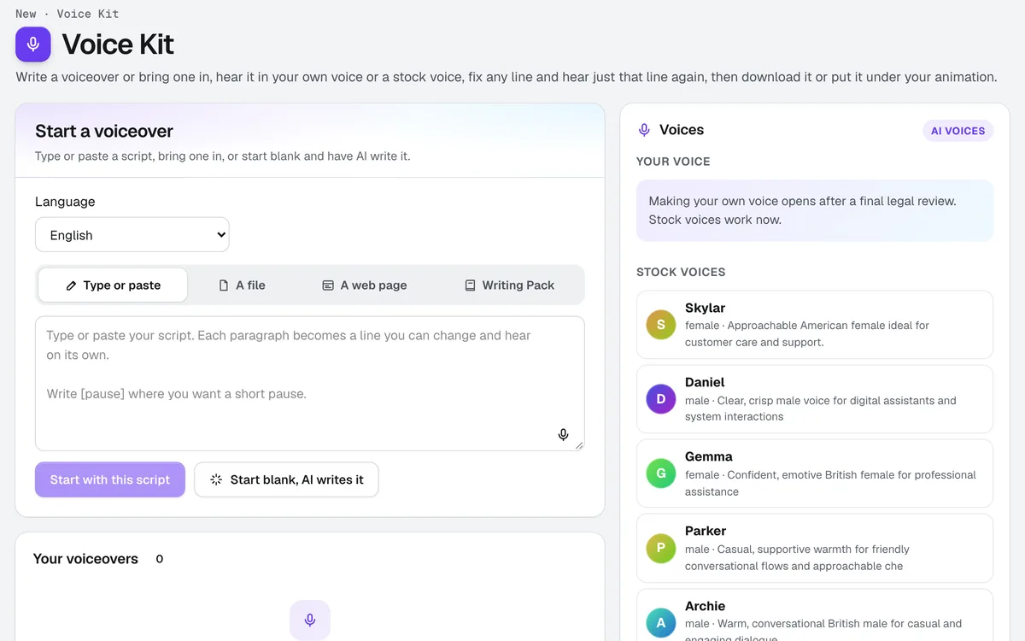Click the microphone icon beside Voices heading
The height and width of the screenshot is (641, 1025).
(644, 130)
